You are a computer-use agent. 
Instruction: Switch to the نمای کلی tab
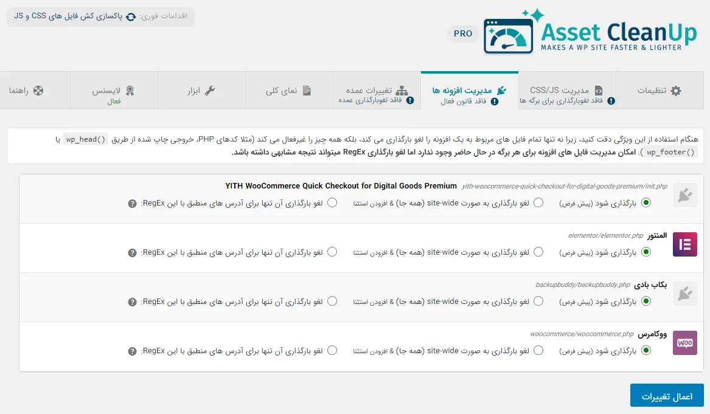[x=289, y=91]
